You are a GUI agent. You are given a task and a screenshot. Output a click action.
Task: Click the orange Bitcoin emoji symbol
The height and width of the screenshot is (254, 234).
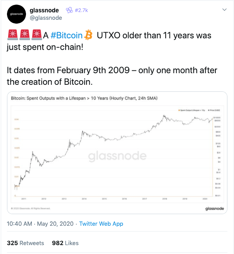pyautogui.click(x=88, y=35)
